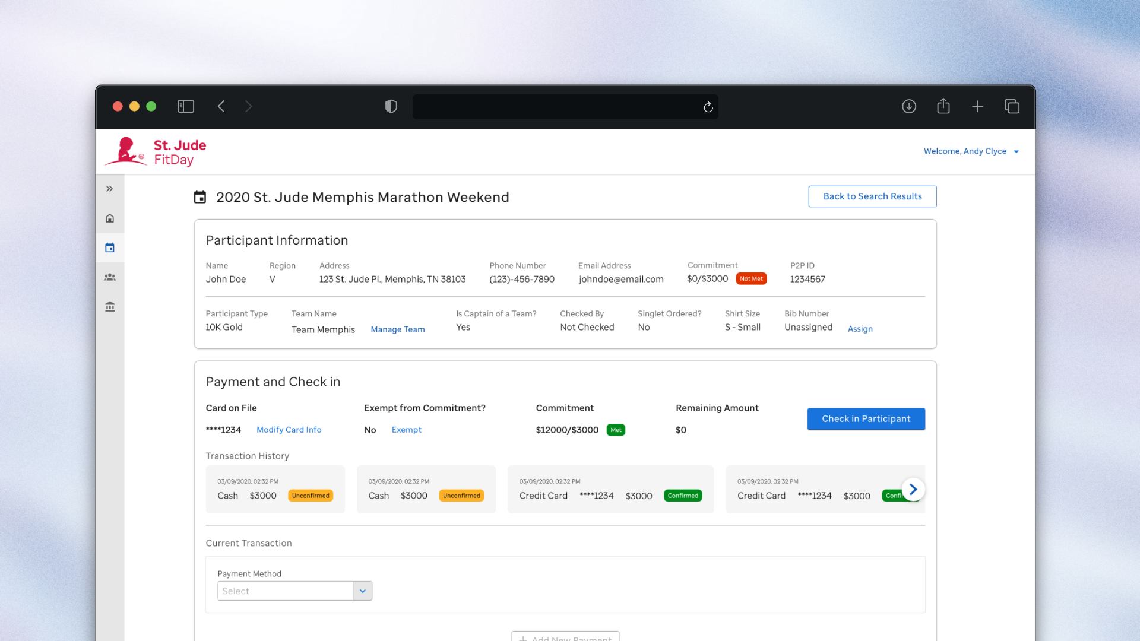This screenshot has height=641, width=1140.
Task: Click the Exempt link
Action: tap(406, 430)
